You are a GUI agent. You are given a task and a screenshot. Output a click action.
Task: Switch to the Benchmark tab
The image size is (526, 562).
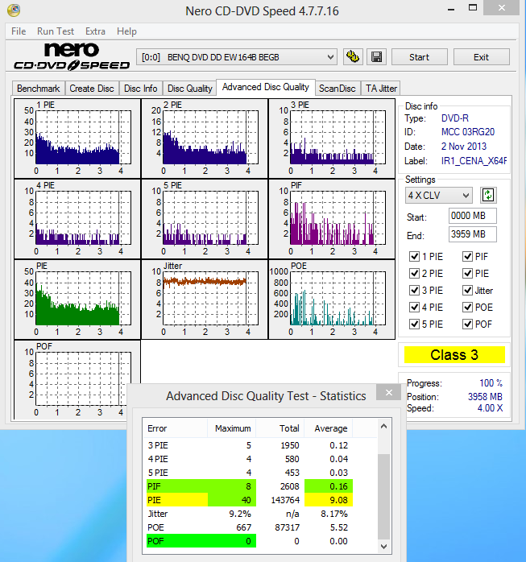39,89
